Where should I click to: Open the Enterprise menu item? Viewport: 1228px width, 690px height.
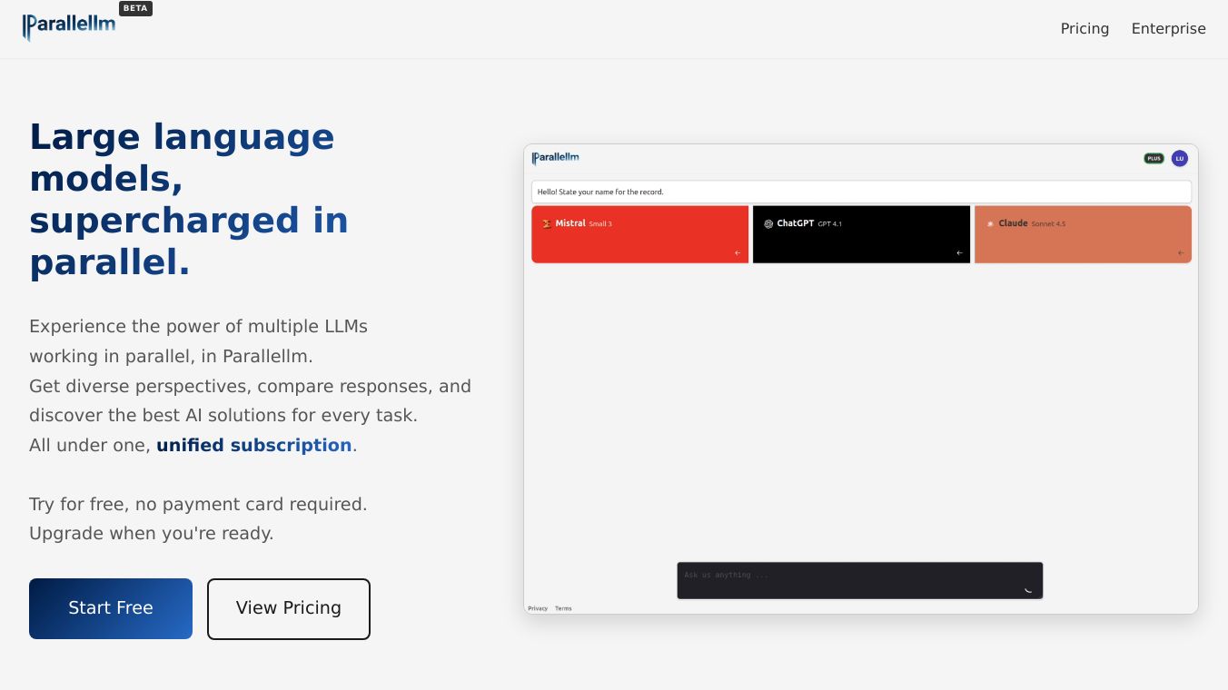(1168, 29)
